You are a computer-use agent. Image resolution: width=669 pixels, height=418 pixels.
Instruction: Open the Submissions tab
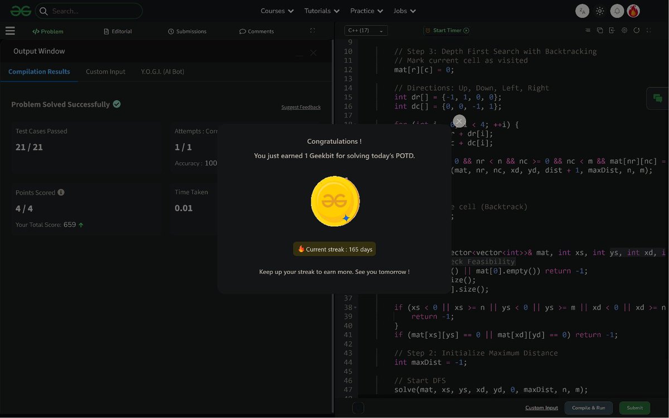coord(187,31)
